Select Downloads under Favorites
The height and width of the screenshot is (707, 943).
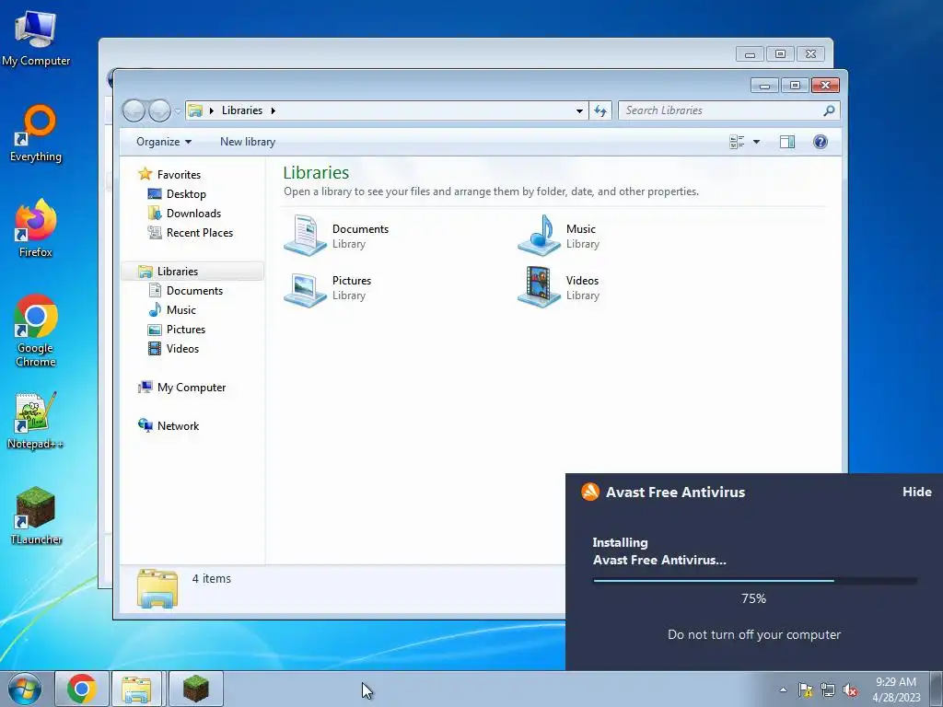pos(193,214)
